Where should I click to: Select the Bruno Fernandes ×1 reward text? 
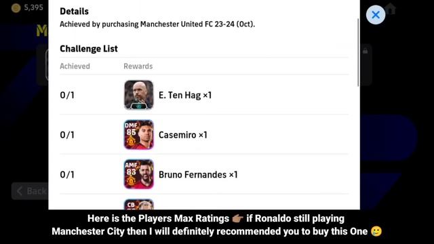tap(198, 175)
